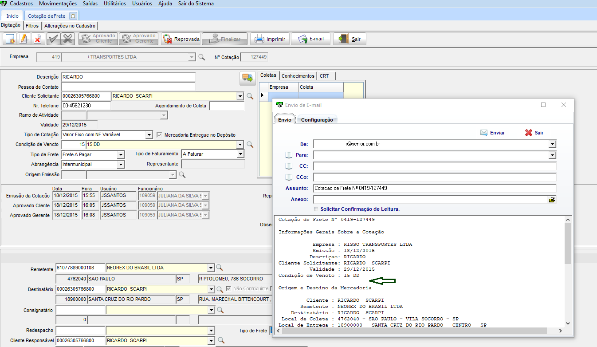The height and width of the screenshot is (347, 597).
Task: Close the Cotação de Frete tab
Action: [73, 16]
